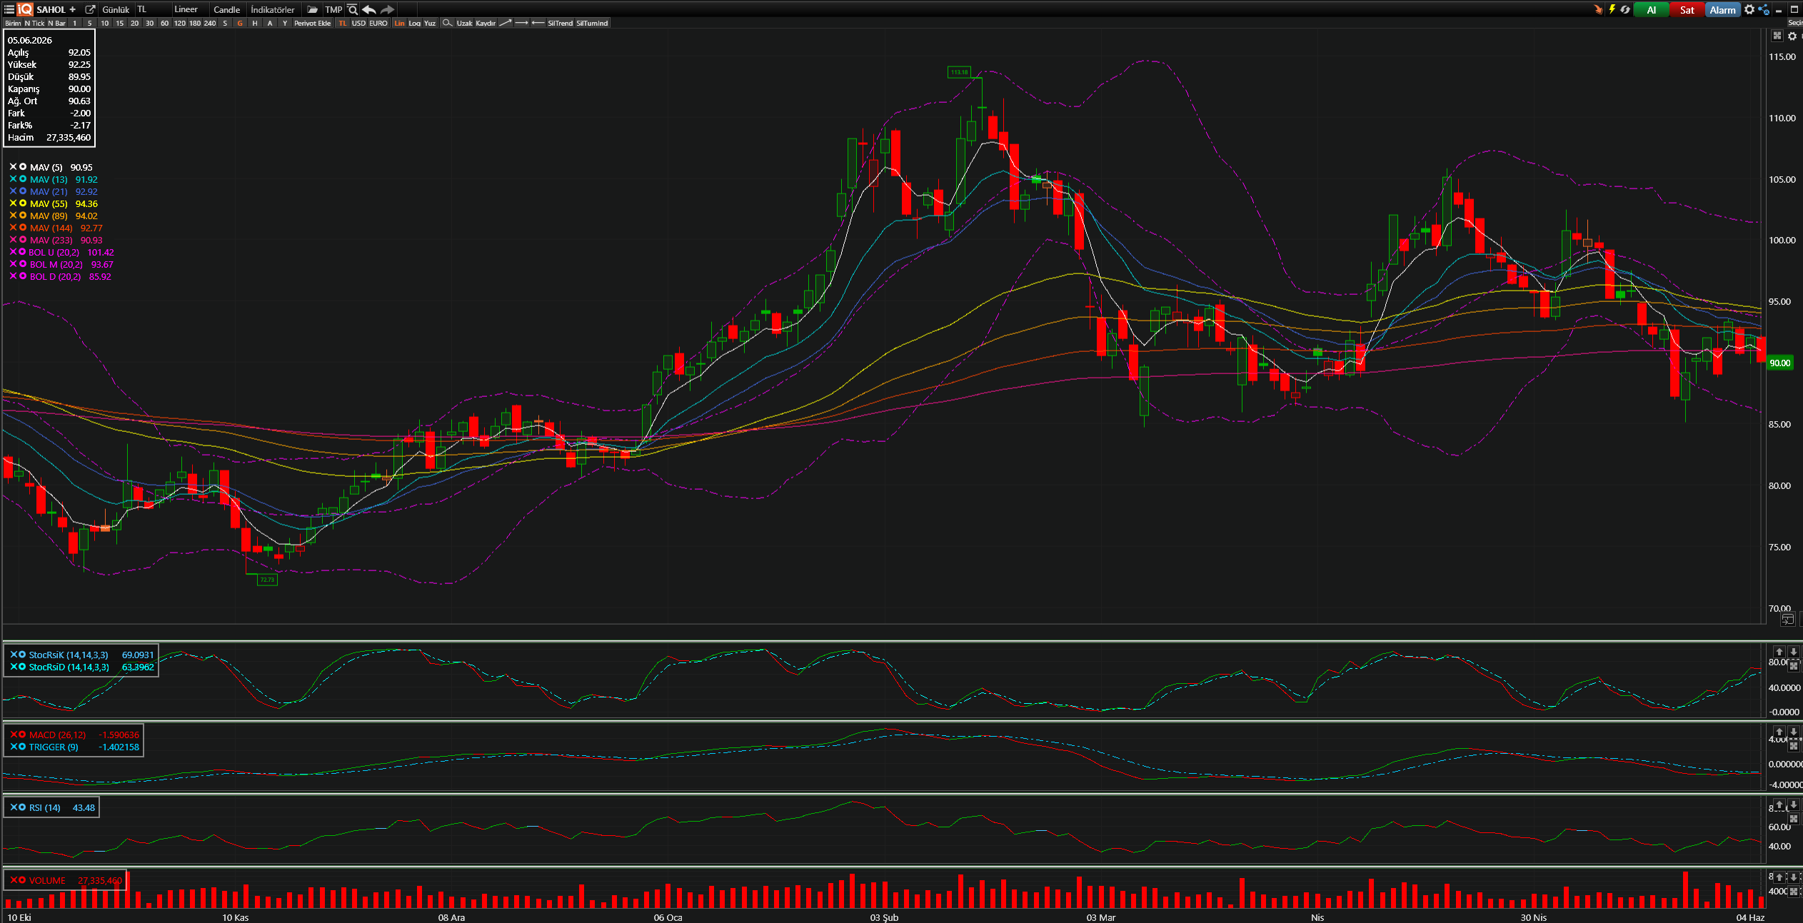Open the Lineer scale dropdown
This screenshot has height=923, width=1803.
click(190, 9)
